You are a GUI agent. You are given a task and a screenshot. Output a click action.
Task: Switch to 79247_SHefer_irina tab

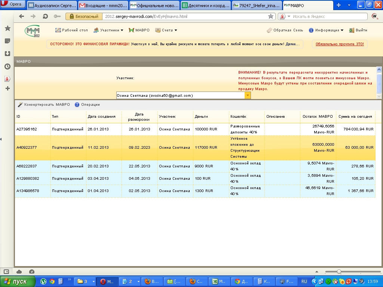pyautogui.click(x=257, y=5)
